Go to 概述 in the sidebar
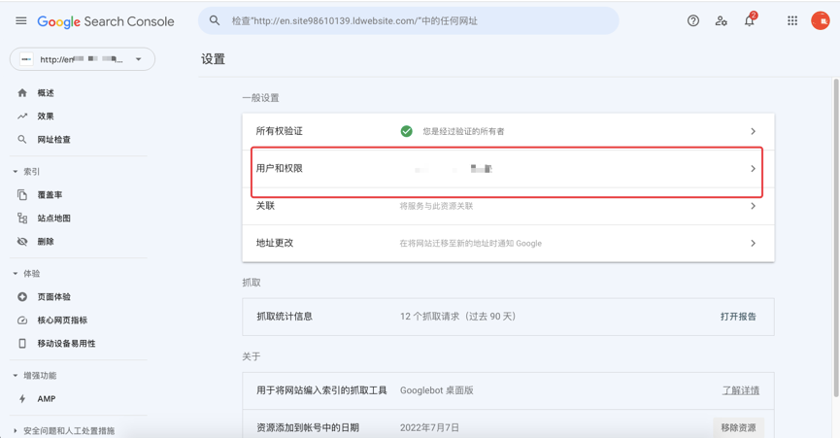The width and height of the screenshot is (840, 438). pos(46,93)
